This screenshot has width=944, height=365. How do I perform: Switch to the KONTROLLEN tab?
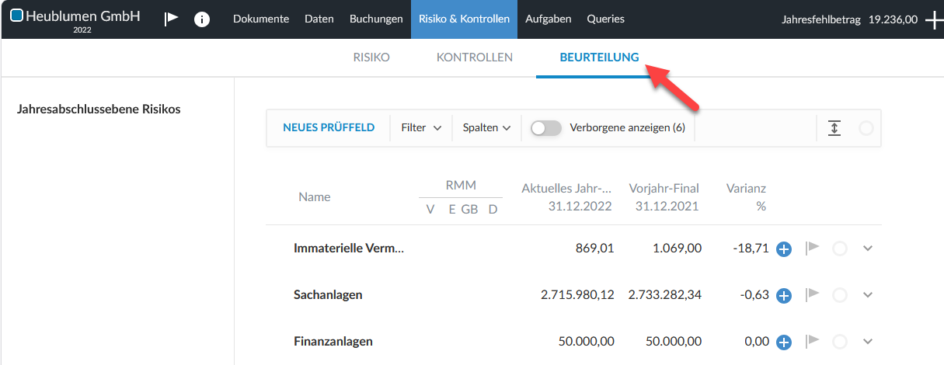point(475,57)
